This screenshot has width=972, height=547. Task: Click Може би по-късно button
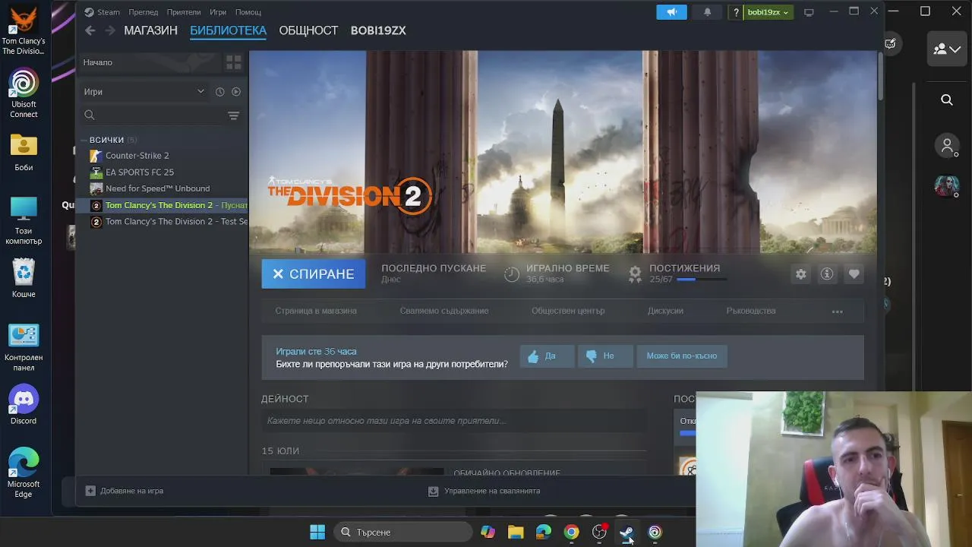pyautogui.click(x=682, y=356)
